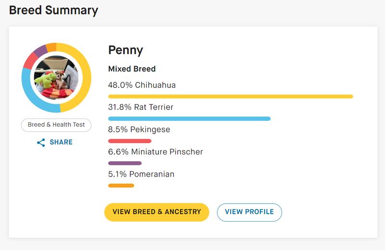Viewport: 385px width, 250px height.
Task: Click the red Pekingese bar
Action: (x=129, y=141)
